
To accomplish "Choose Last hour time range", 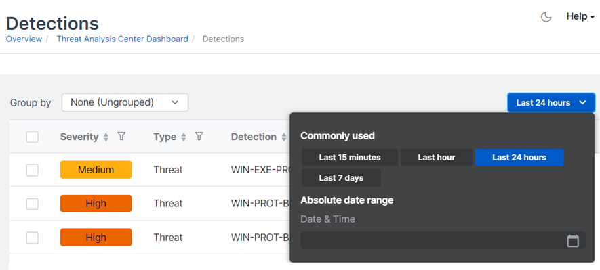I will (436, 158).
